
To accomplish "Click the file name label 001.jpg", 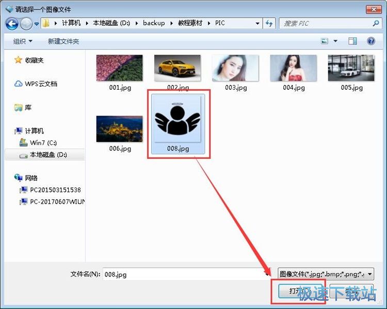I will point(120,88).
